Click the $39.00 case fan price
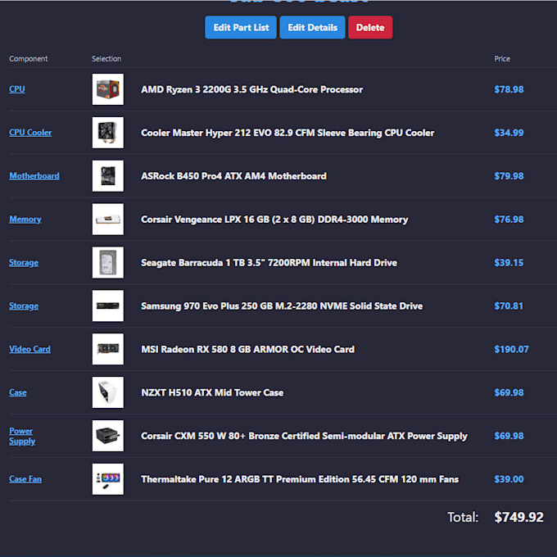The height and width of the screenshot is (557, 557). click(509, 479)
